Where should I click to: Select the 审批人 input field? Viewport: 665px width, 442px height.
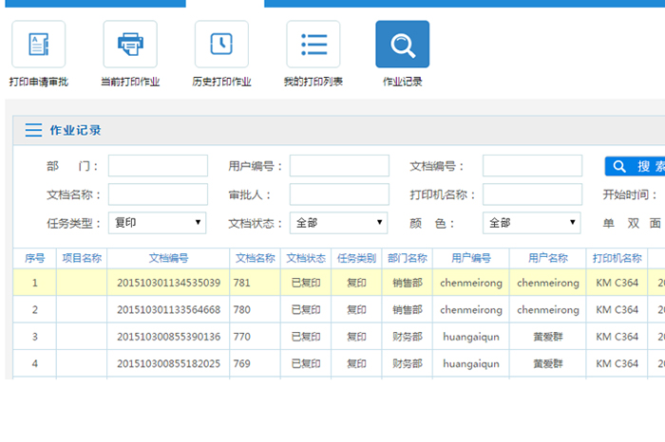point(339,194)
